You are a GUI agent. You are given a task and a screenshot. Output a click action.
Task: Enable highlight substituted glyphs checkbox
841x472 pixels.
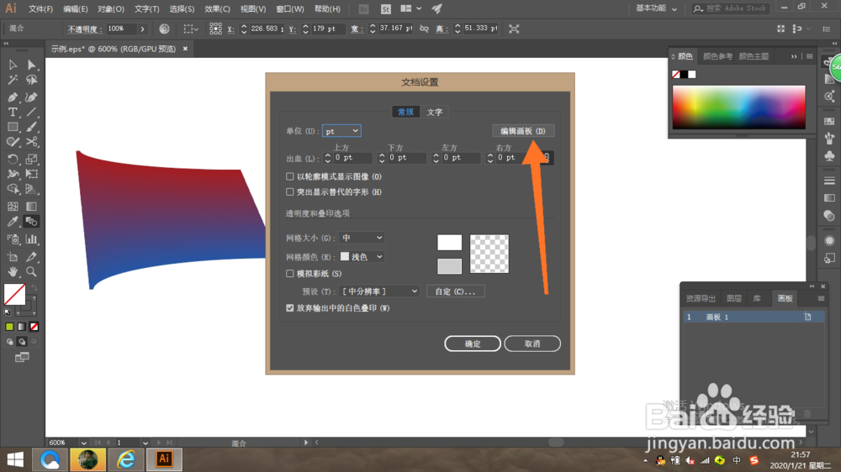click(x=289, y=191)
